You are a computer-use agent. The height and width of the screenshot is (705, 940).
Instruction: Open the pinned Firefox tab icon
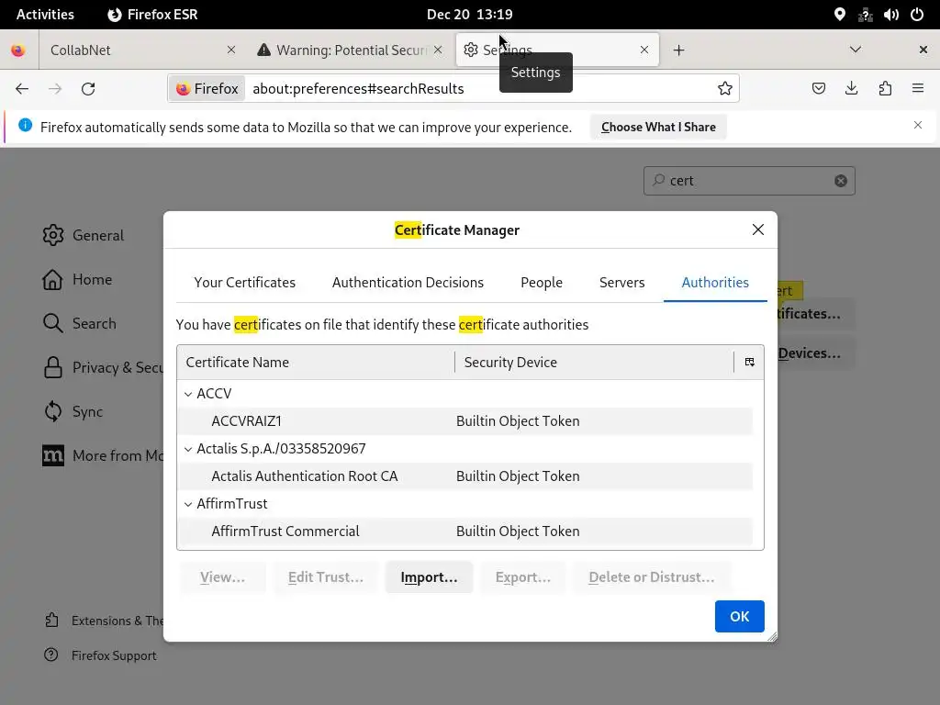pyautogui.click(x=18, y=50)
